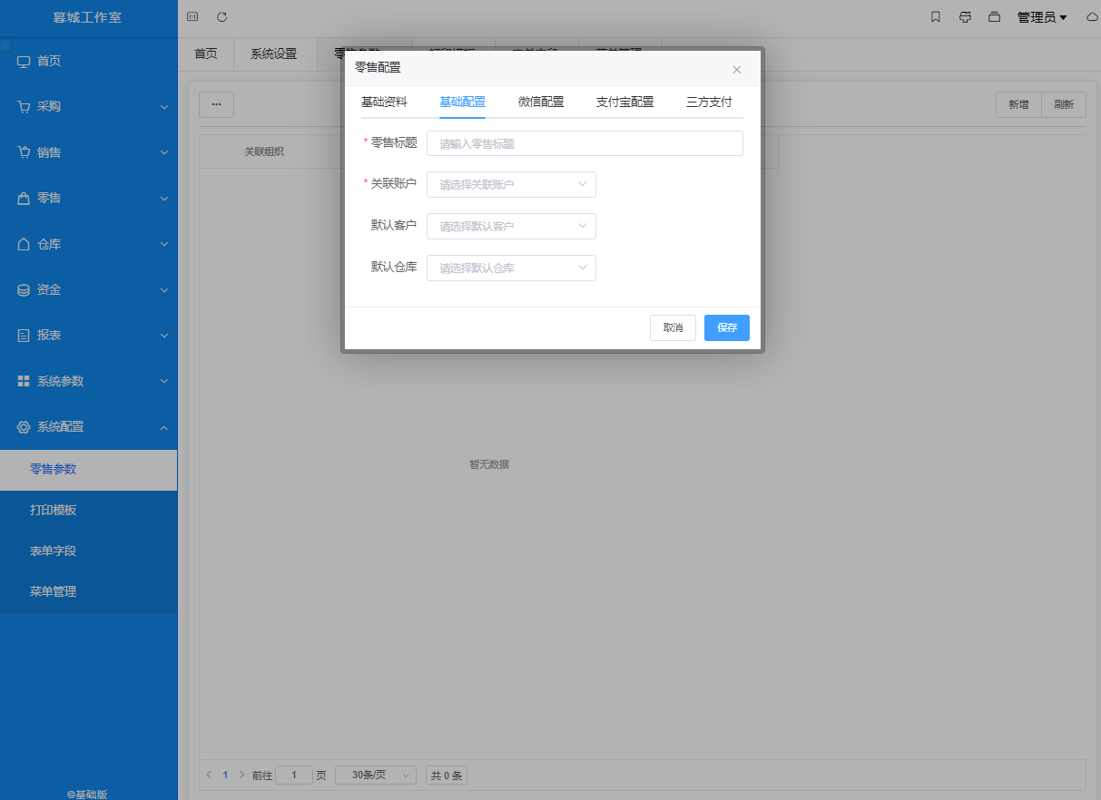Click the collapse layout icon beside refresh
Screen dimensions: 1101x800
tap(191, 16)
